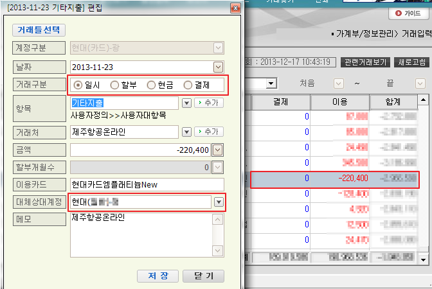Click the 0 in the highlighted 결제 row
Viewport: 432px width, 289px height.
307,179
